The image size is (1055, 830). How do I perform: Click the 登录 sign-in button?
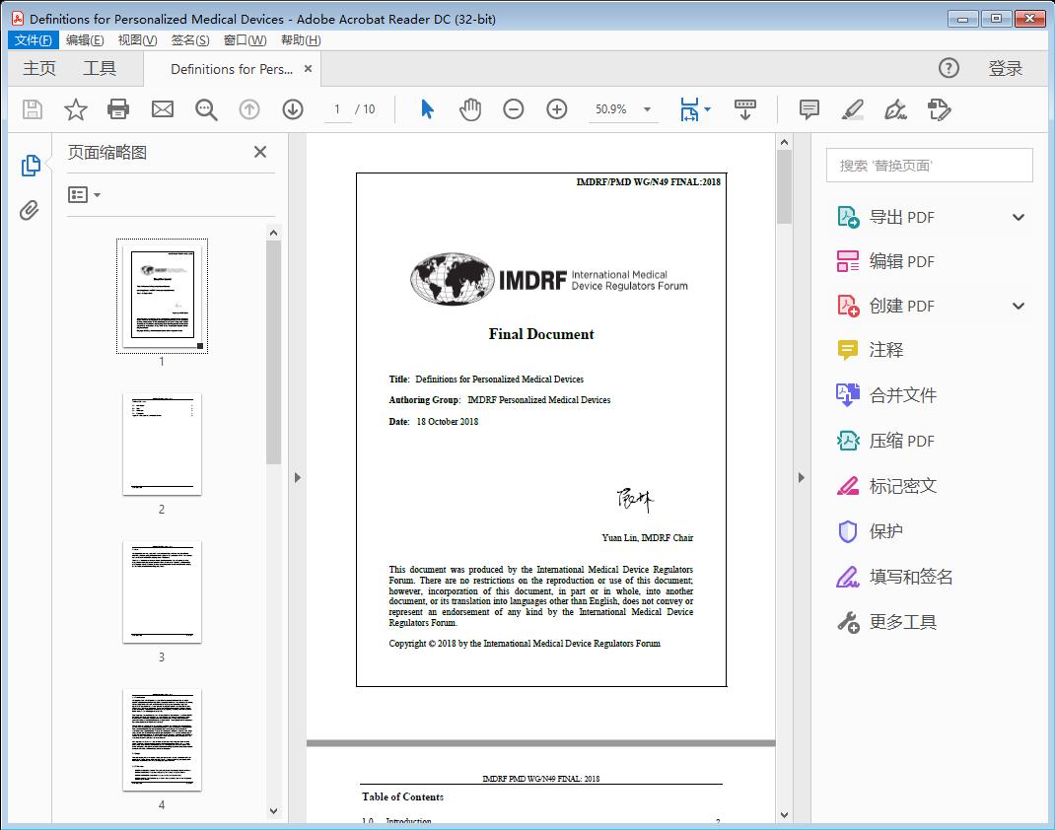pyautogui.click(x=1005, y=68)
